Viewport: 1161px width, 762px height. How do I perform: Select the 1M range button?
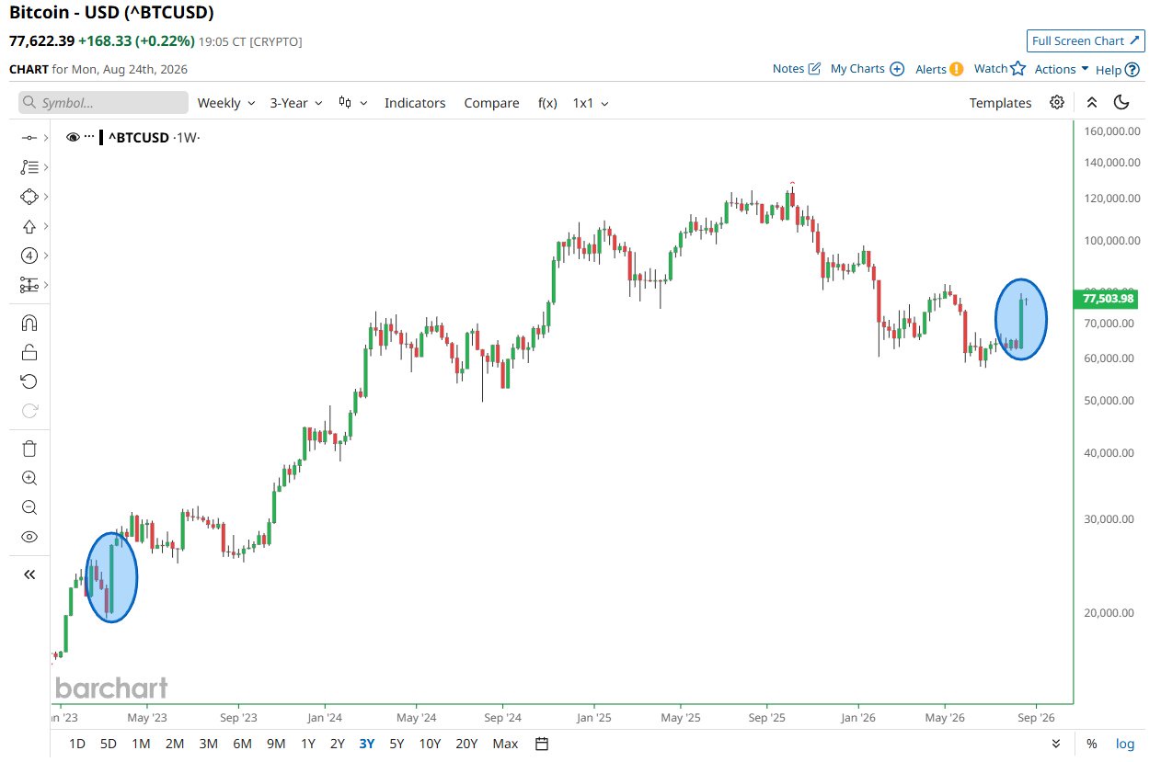click(141, 744)
